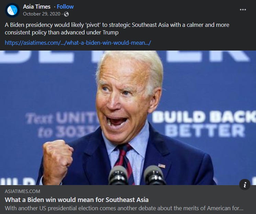Open the Biden article preview image
This screenshot has width=256, height=214.
click(x=128, y=118)
